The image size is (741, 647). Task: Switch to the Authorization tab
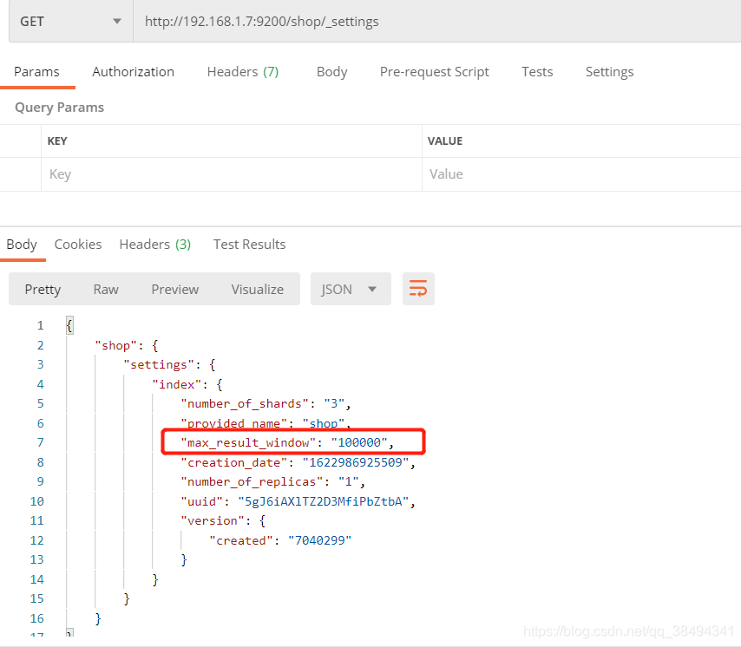(x=133, y=72)
